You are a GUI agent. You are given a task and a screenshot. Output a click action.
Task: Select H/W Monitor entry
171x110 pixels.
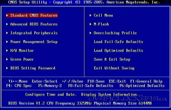[x=22, y=50]
